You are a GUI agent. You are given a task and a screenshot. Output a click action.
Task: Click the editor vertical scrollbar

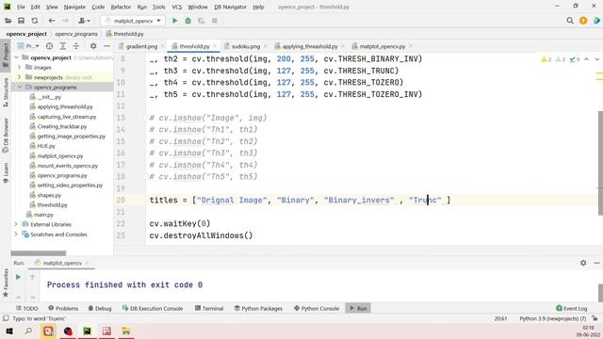tap(600, 163)
